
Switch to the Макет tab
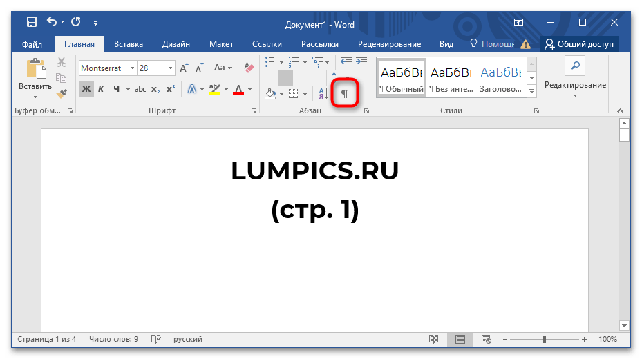click(221, 44)
